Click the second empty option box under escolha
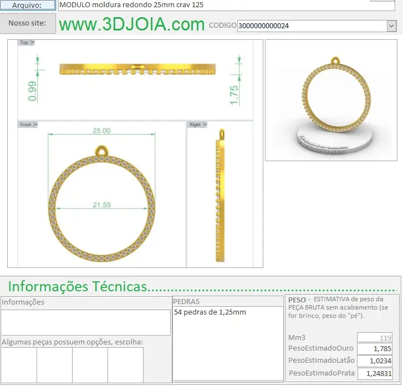Screen dimensions: 403x386 [x=54, y=365]
